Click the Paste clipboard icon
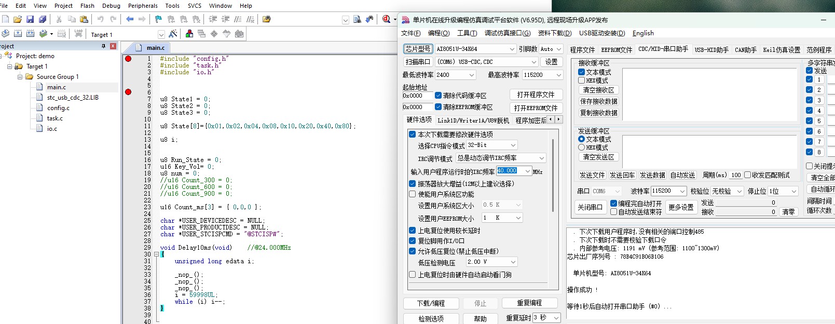 pyautogui.click(x=84, y=19)
